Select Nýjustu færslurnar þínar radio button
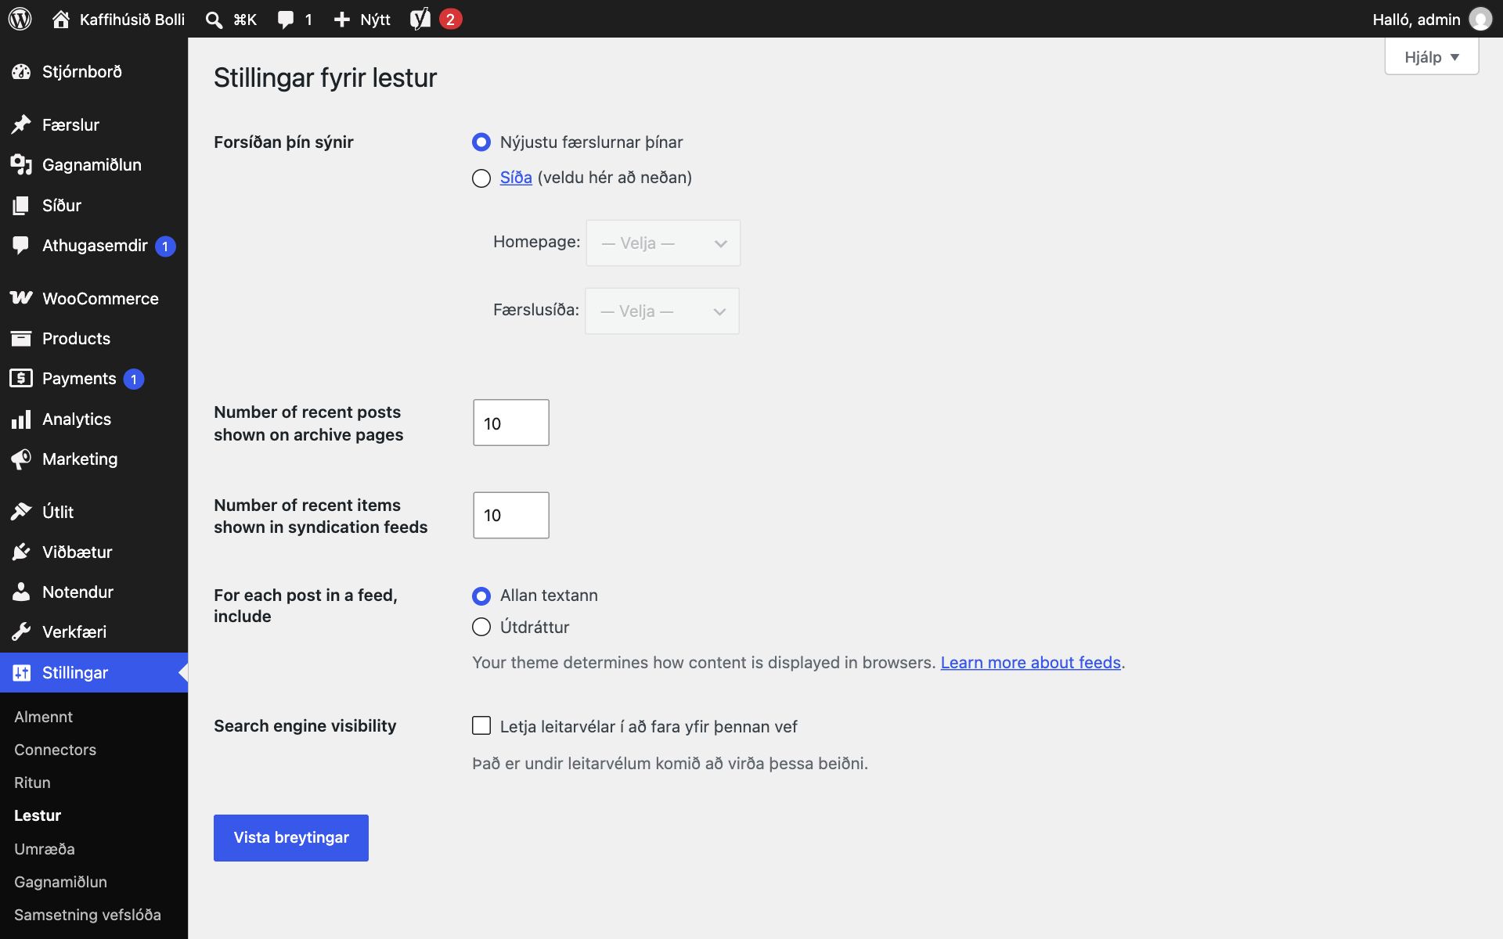 tap(481, 142)
